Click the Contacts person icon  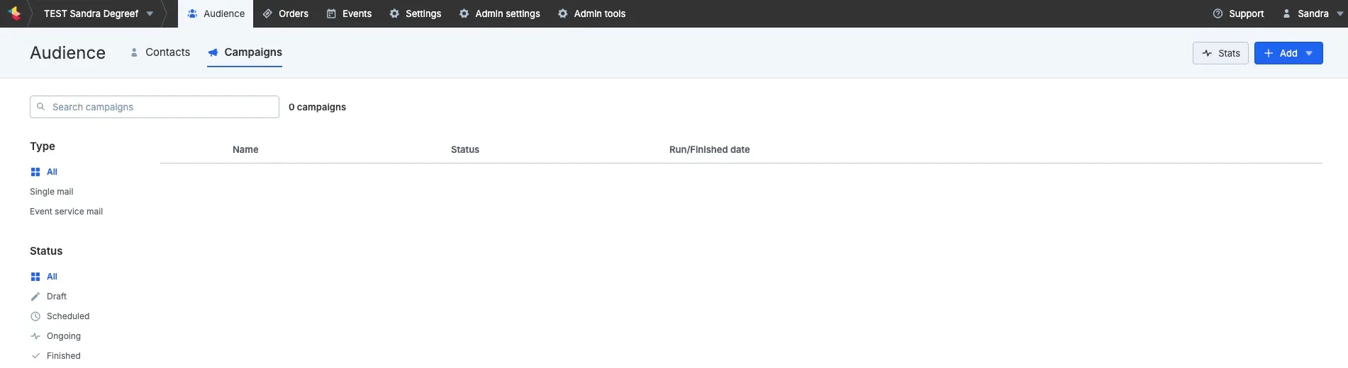(x=134, y=52)
